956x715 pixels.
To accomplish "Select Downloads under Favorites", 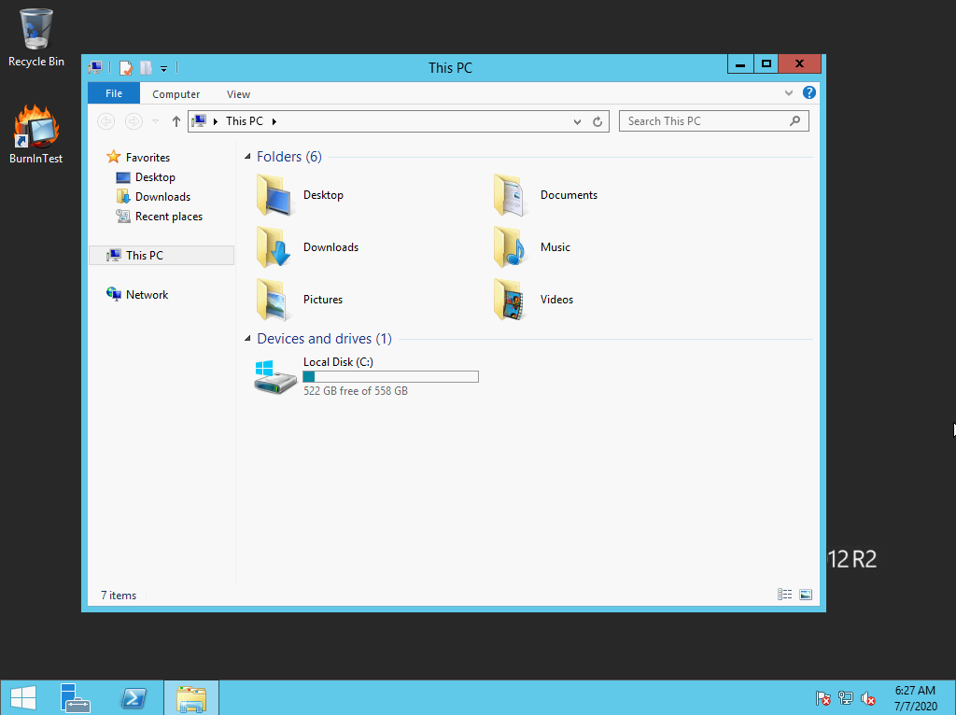I will (162, 197).
